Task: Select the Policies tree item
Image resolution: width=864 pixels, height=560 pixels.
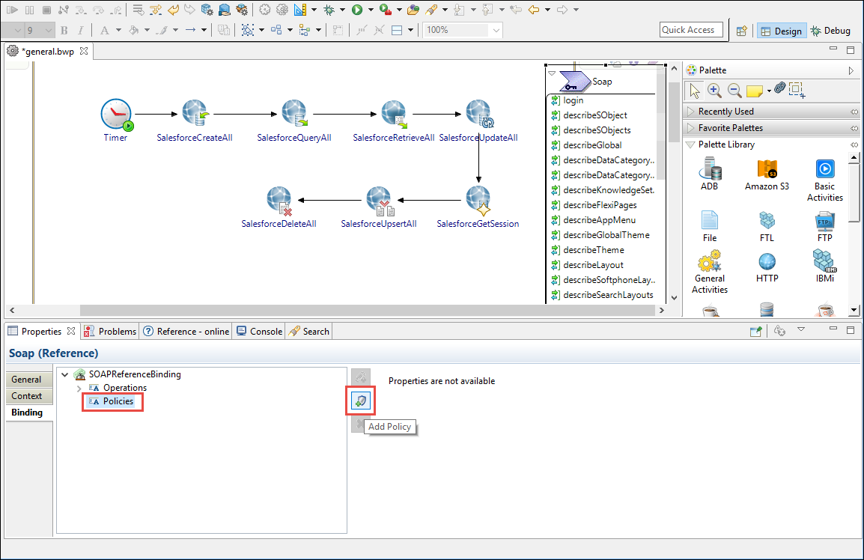Action: click(x=112, y=401)
